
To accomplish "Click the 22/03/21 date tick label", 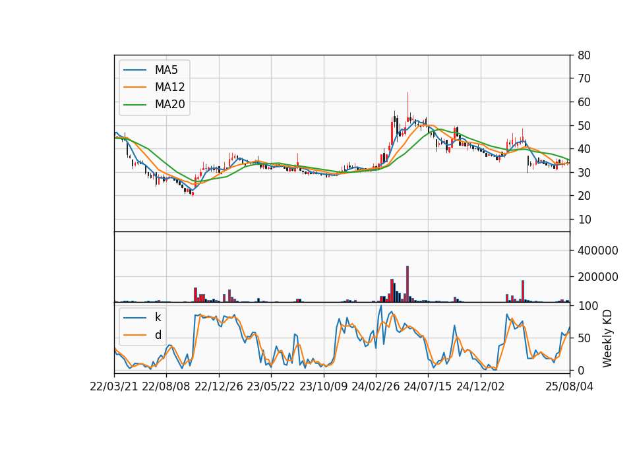I will (114, 386).
